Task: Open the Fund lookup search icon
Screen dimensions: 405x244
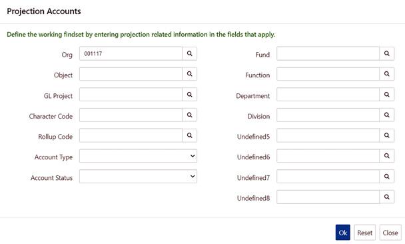Action: pos(386,53)
